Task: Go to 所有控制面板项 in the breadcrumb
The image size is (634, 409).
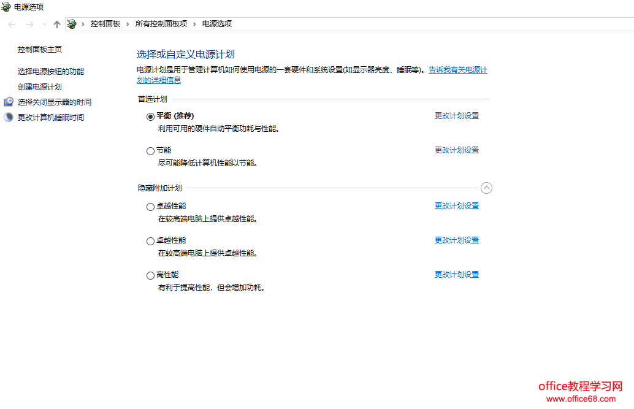Action: (x=161, y=24)
